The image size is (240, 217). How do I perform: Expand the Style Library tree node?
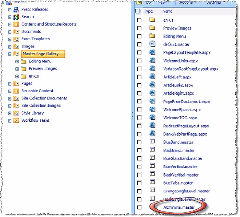coord(9,113)
